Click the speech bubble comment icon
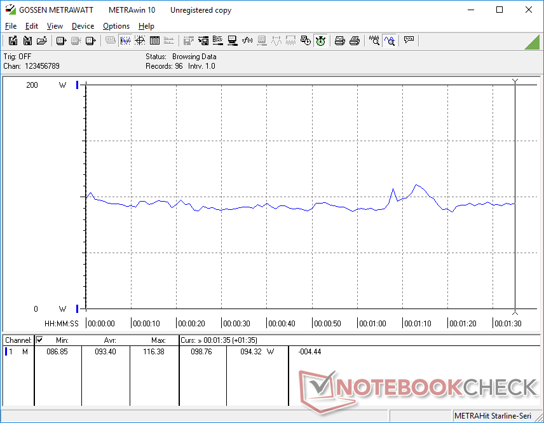Viewport: 544px width, 423px height. (409, 41)
